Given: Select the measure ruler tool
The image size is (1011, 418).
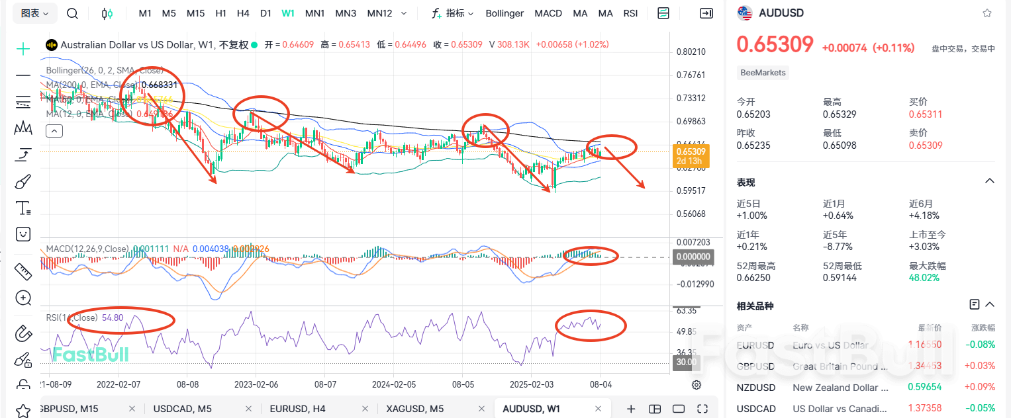Looking at the screenshot, I should 23,271.
